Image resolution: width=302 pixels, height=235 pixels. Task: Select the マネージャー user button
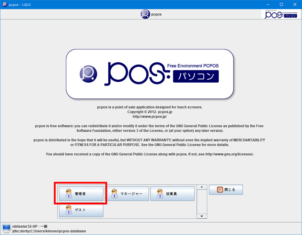click(x=127, y=194)
